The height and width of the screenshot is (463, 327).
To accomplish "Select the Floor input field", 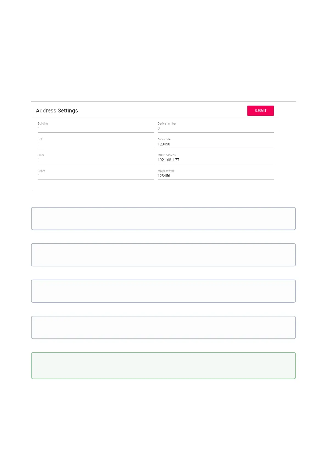I will click(x=95, y=160).
